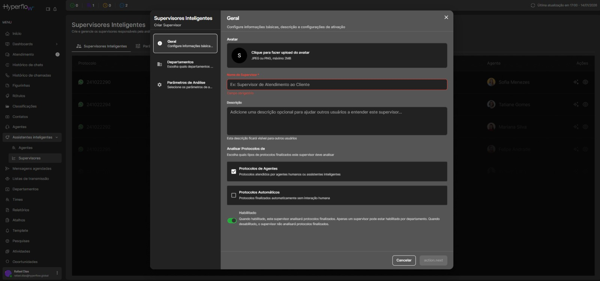600x281 pixels.
Task: Click the notification bell icon
Action: coord(55,9)
